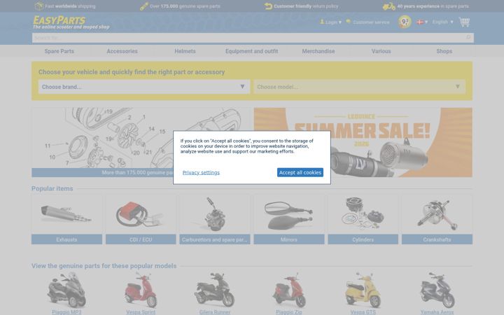Viewport: 504px width, 315px height.
Task: Open the Spare Parts menu
Action: click(59, 51)
